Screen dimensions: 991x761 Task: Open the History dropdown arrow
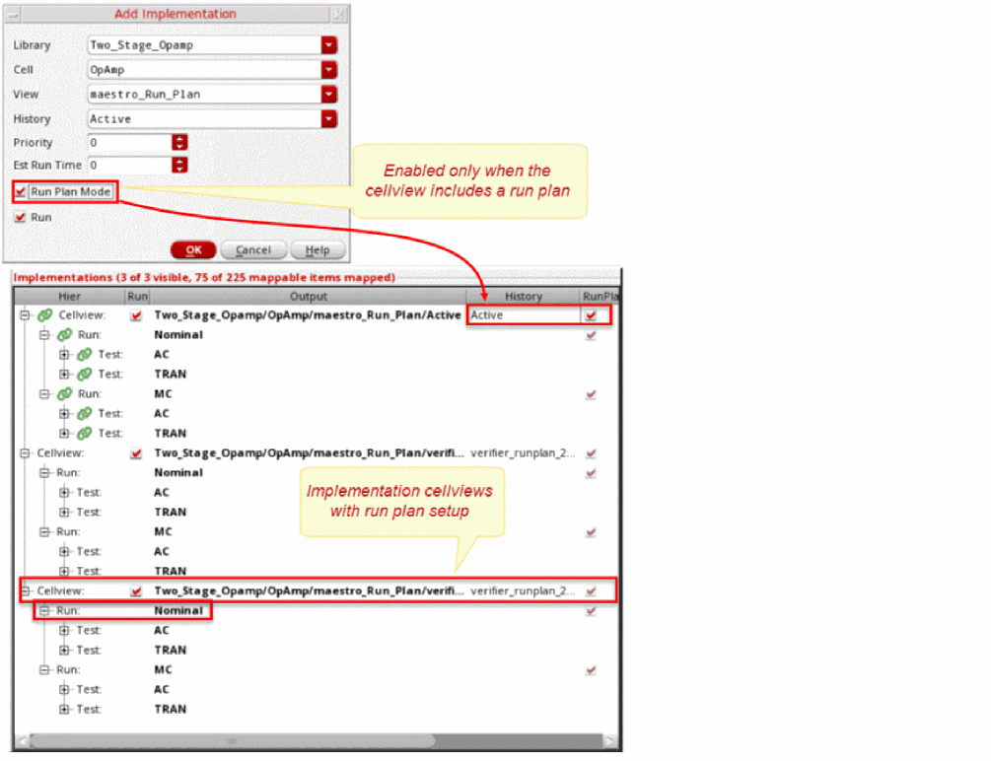[x=328, y=119]
